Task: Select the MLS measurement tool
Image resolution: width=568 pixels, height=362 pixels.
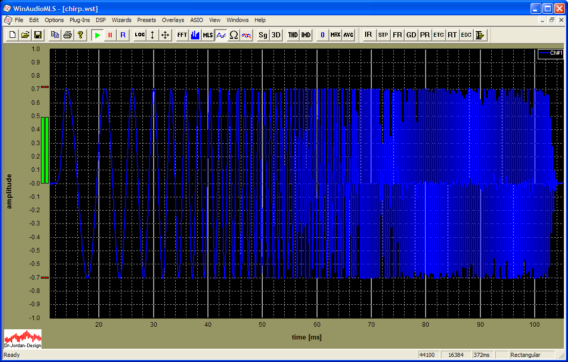Action: point(207,35)
